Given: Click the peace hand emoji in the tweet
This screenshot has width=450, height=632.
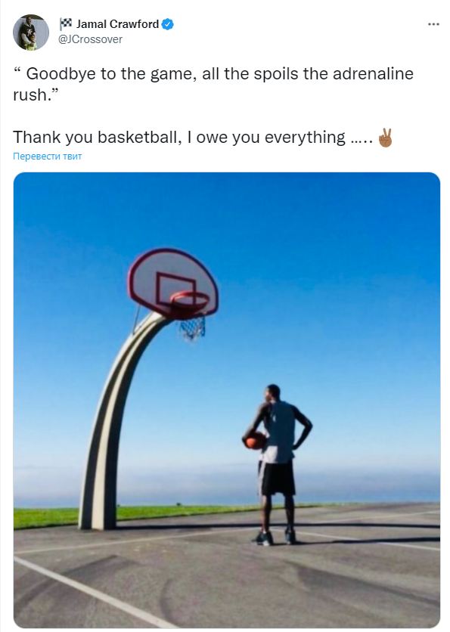Looking at the screenshot, I should coord(385,138).
